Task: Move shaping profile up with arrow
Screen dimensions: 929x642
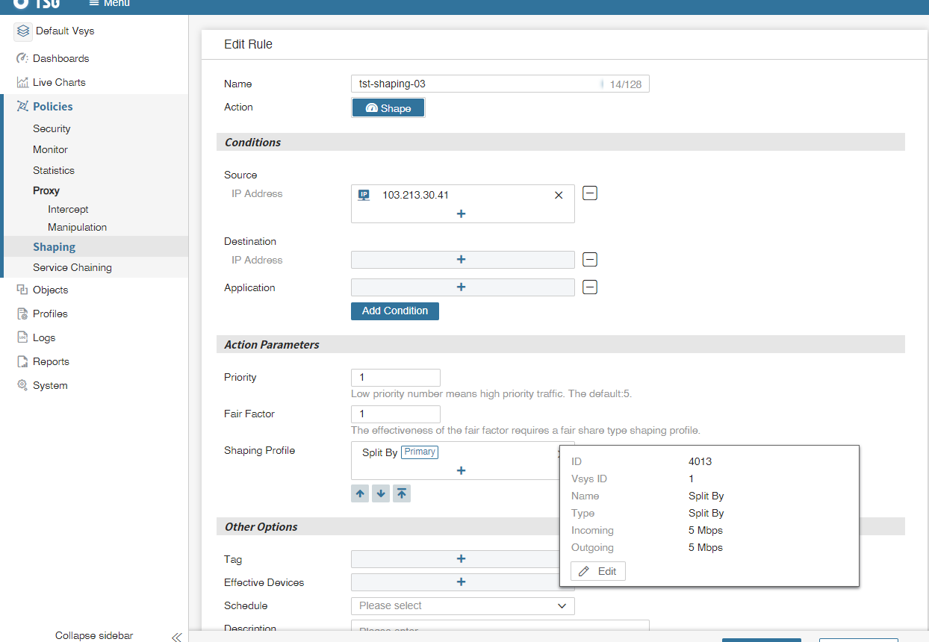Action: pyautogui.click(x=360, y=493)
